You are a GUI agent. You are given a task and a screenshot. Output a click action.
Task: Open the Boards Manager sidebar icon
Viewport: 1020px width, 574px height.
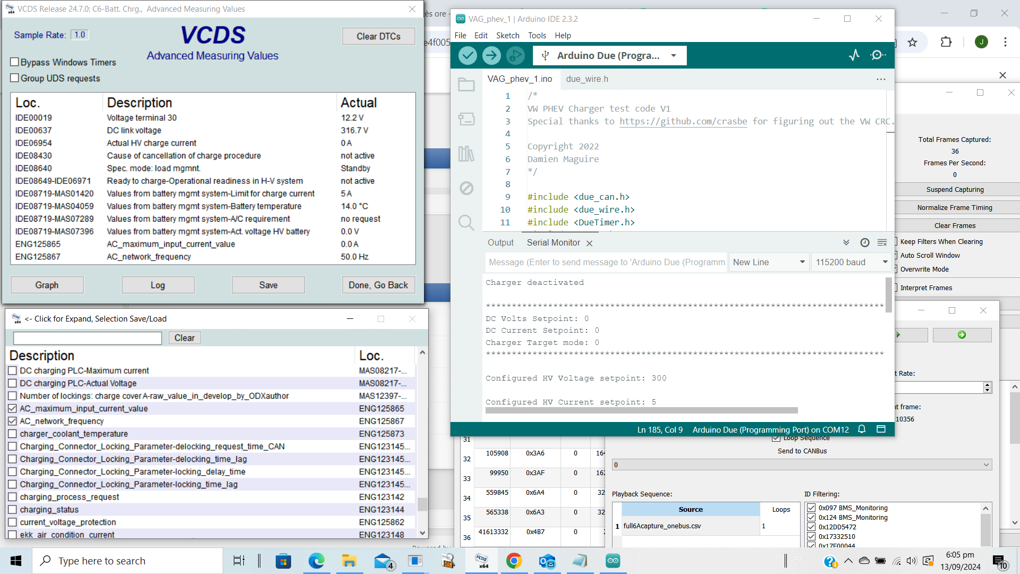(466, 119)
